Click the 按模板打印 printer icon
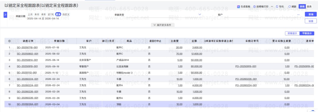318x112 pixels. [x=254, y=7]
